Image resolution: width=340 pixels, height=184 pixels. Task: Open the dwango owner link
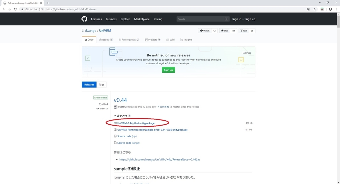tap(90, 31)
